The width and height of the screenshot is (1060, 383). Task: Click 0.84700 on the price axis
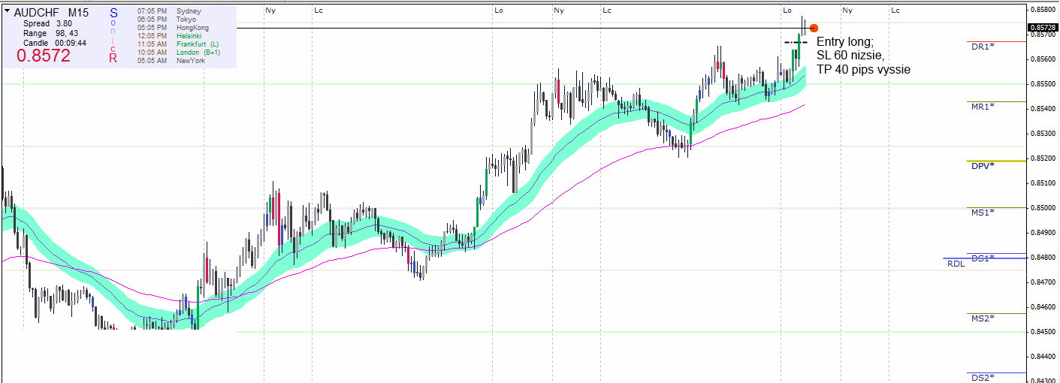point(1042,282)
